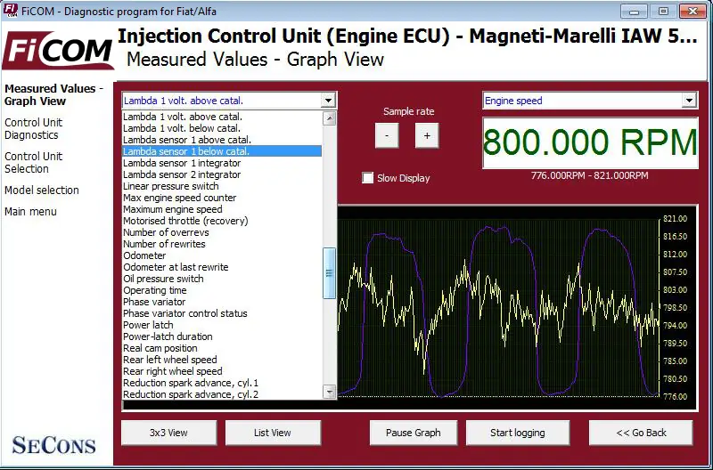
Task: Click the 821.00 graph axis label
Action: click(x=676, y=219)
